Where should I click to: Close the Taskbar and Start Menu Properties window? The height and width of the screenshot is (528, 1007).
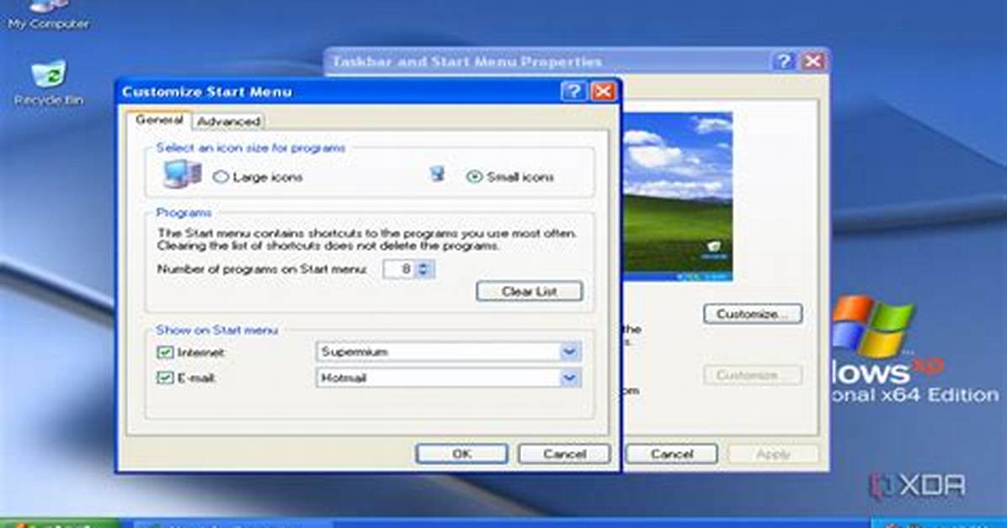(813, 61)
